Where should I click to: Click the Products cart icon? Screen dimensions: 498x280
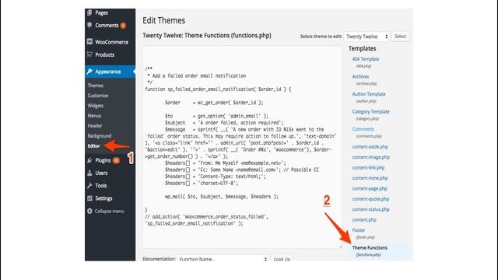tap(89, 54)
